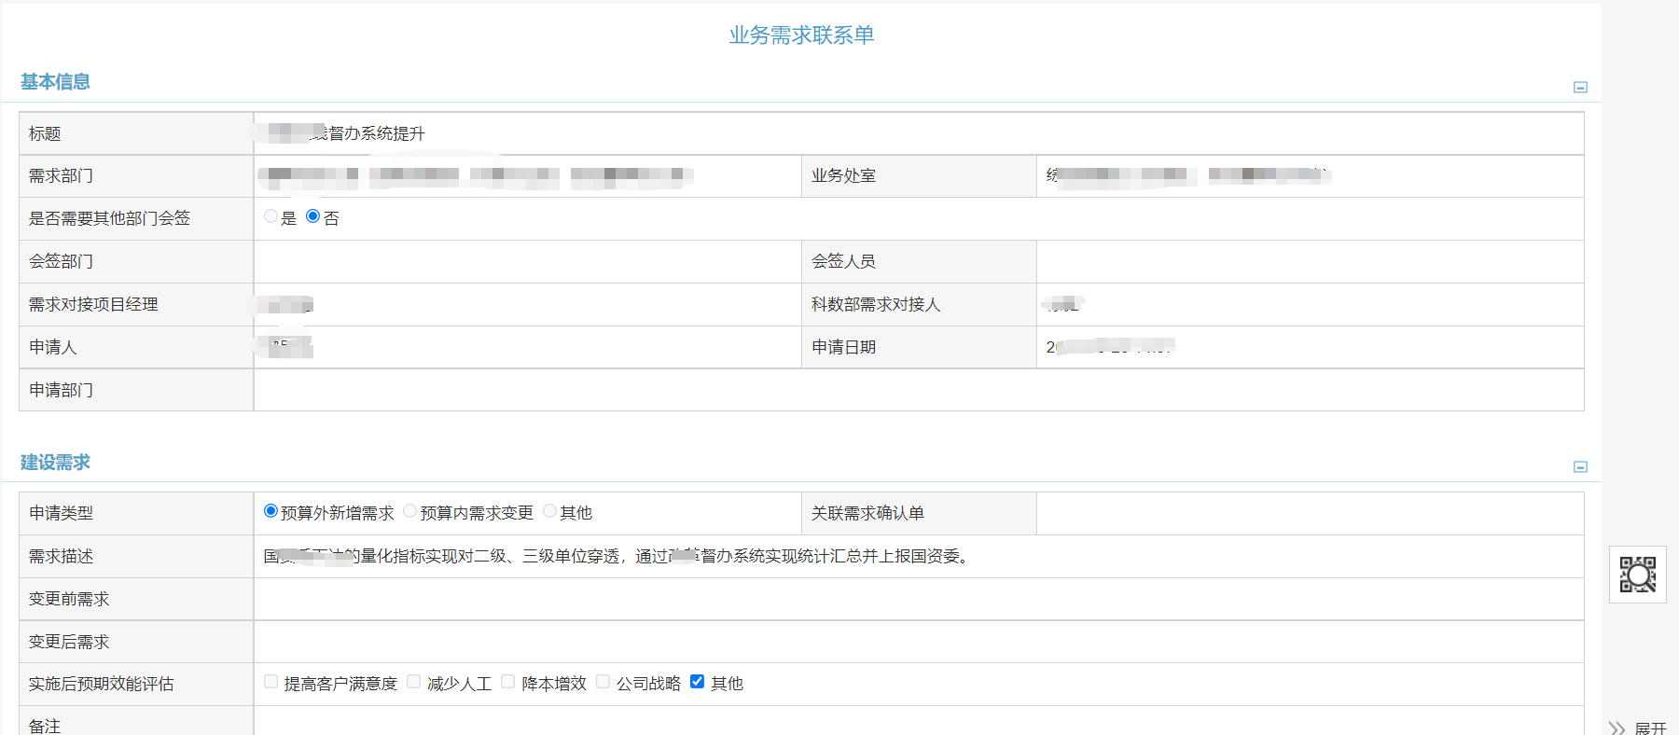Select 否 for other department countersign

312,216
